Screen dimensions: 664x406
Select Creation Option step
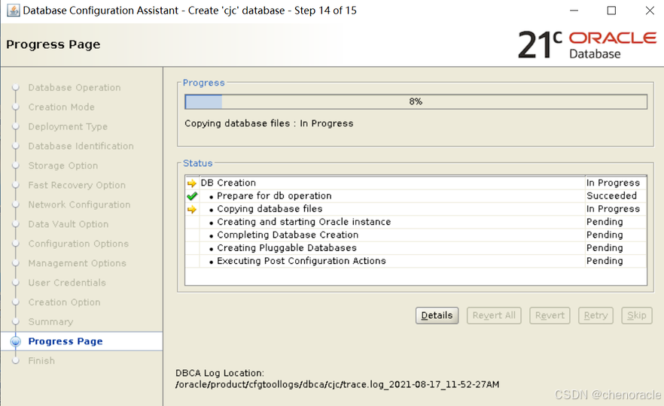pyautogui.click(x=65, y=302)
